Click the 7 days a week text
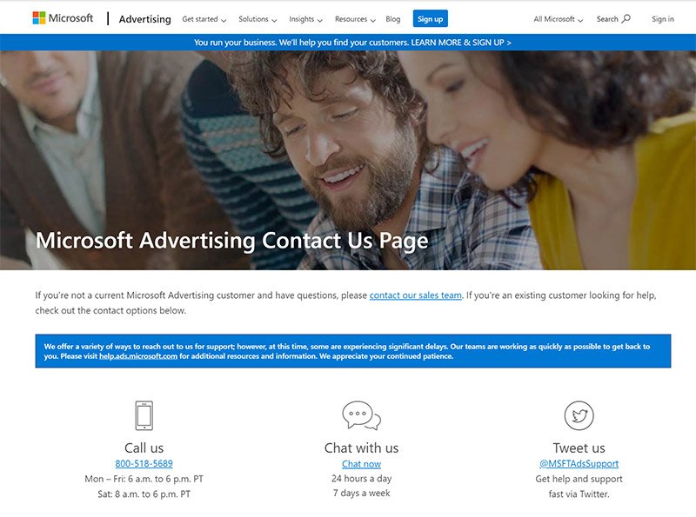This screenshot has width=696, height=517. 361,493
